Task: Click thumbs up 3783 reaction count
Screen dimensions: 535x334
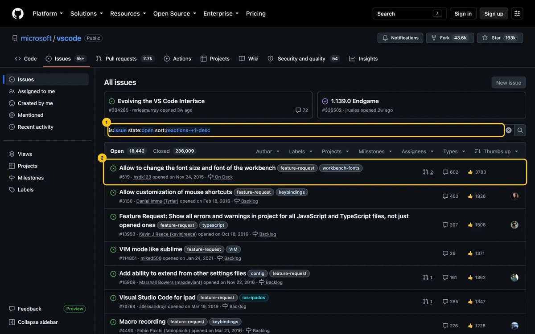Action: (477, 172)
